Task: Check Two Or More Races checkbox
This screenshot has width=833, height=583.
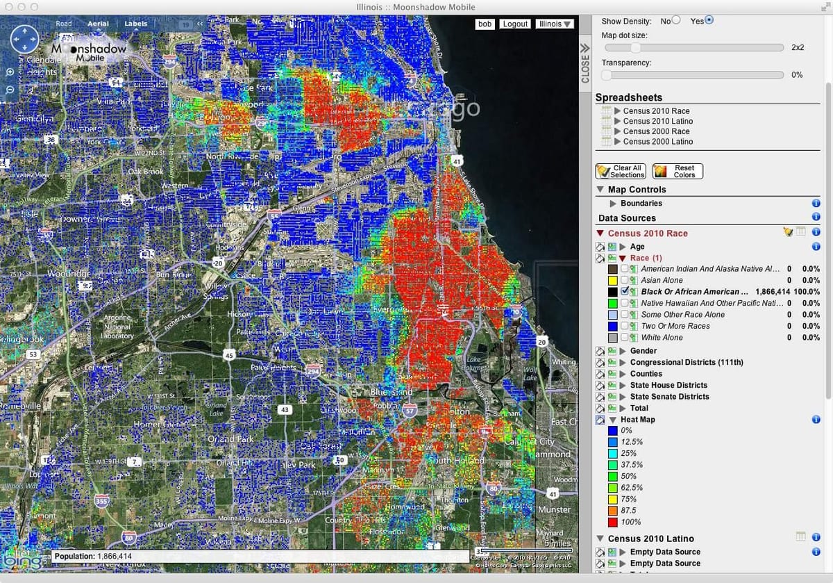Action: 625,326
